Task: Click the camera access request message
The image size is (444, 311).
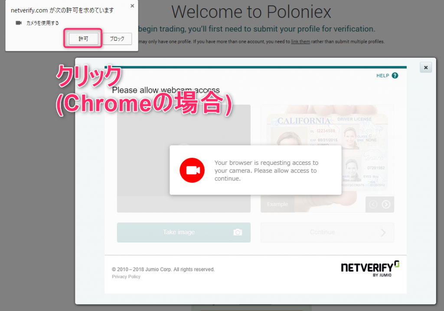Action: pos(266,170)
